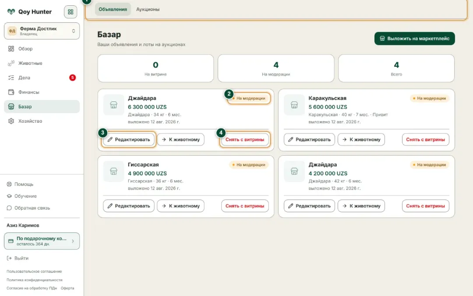Click the Выйти logout arrow icon
This screenshot has width=473, height=296.
click(9, 258)
